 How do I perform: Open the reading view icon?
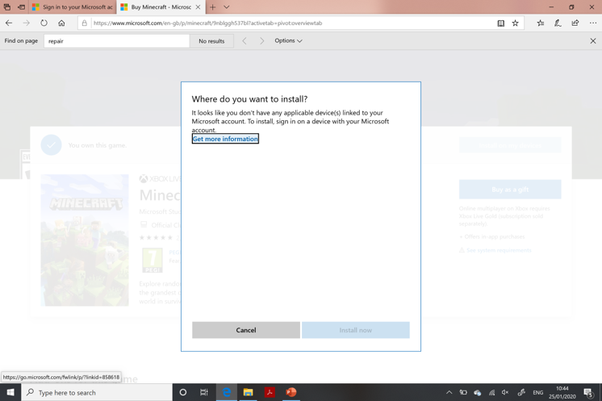click(x=500, y=23)
